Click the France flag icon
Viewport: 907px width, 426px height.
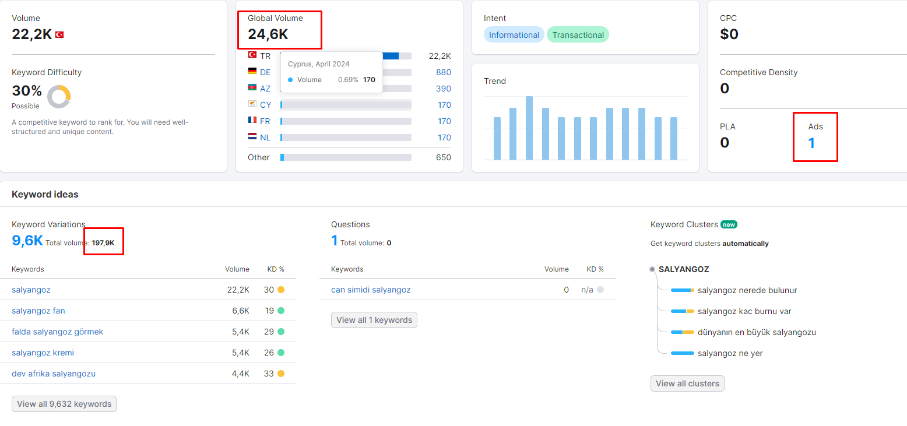(x=252, y=121)
